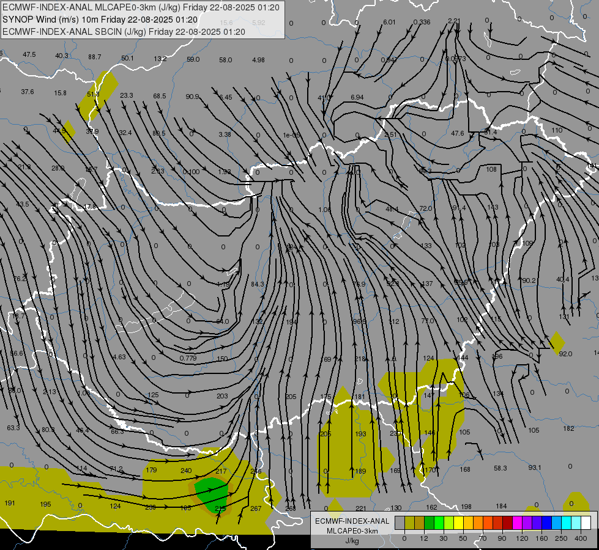
Task: Click the map value 6.01
Action: click(x=389, y=22)
